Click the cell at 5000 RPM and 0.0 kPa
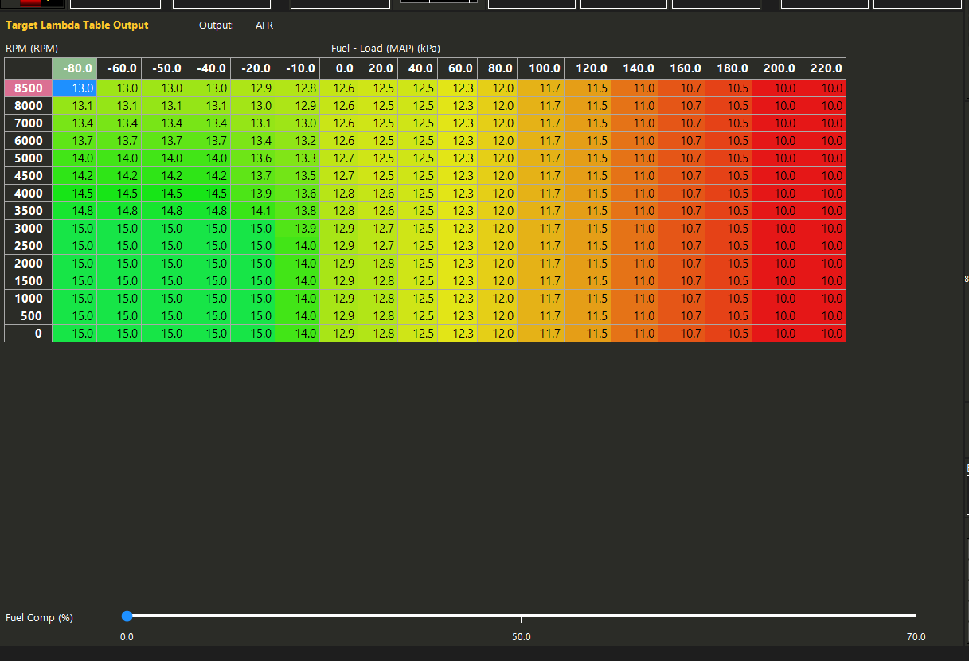The width and height of the screenshot is (969, 661). coord(339,158)
